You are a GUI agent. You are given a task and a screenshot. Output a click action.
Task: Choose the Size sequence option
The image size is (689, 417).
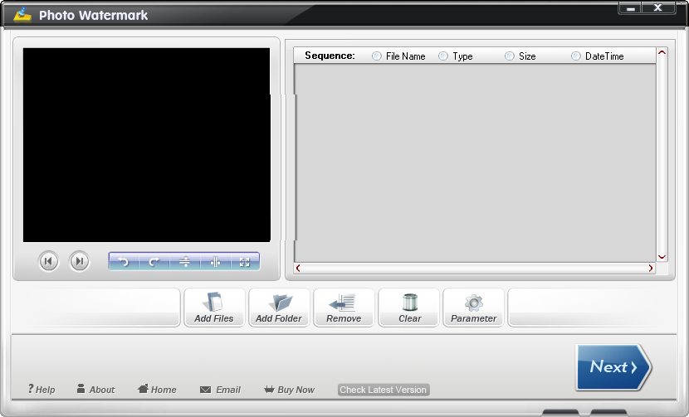[510, 56]
